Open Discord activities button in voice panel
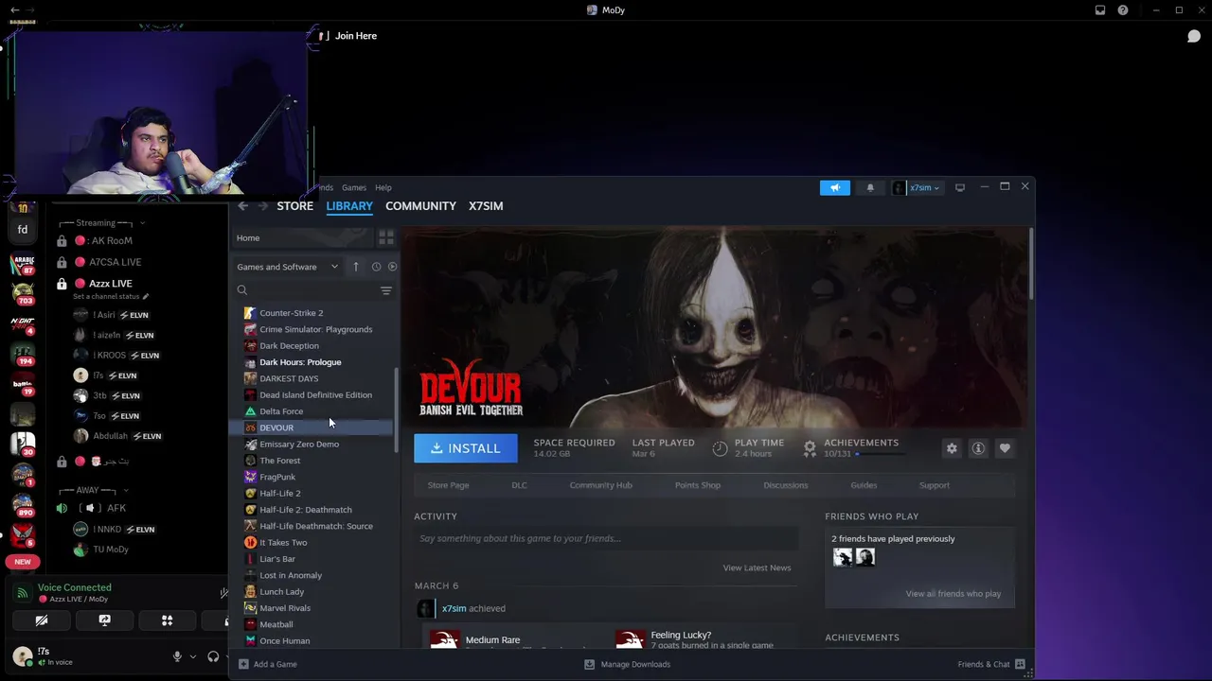 click(167, 620)
